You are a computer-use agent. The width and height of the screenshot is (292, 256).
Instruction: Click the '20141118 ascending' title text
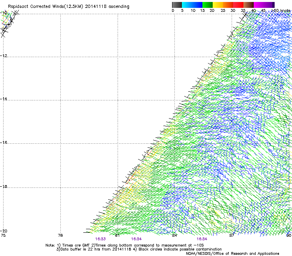[107, 7]
